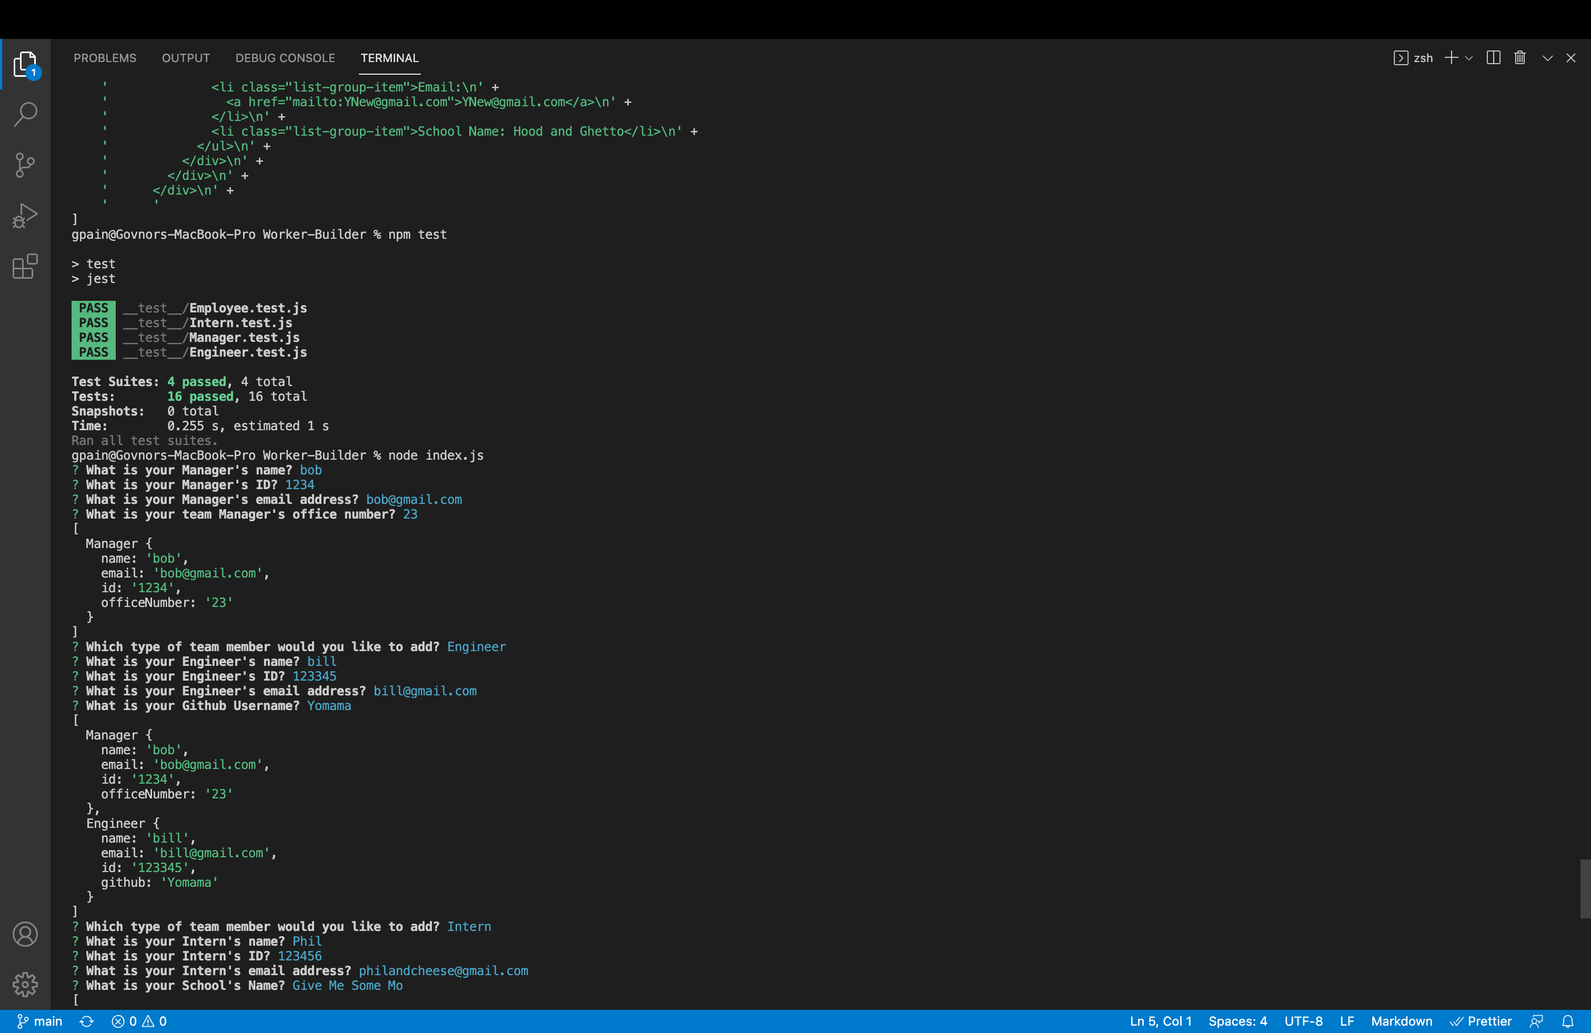Open the Manage gear icon
This screenshot has height=1033, width=1591.
[25, 984]
